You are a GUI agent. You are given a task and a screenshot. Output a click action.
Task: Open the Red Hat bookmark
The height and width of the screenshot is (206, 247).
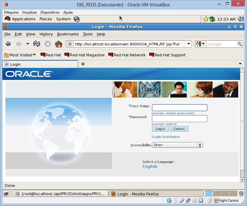click(51, 55)
